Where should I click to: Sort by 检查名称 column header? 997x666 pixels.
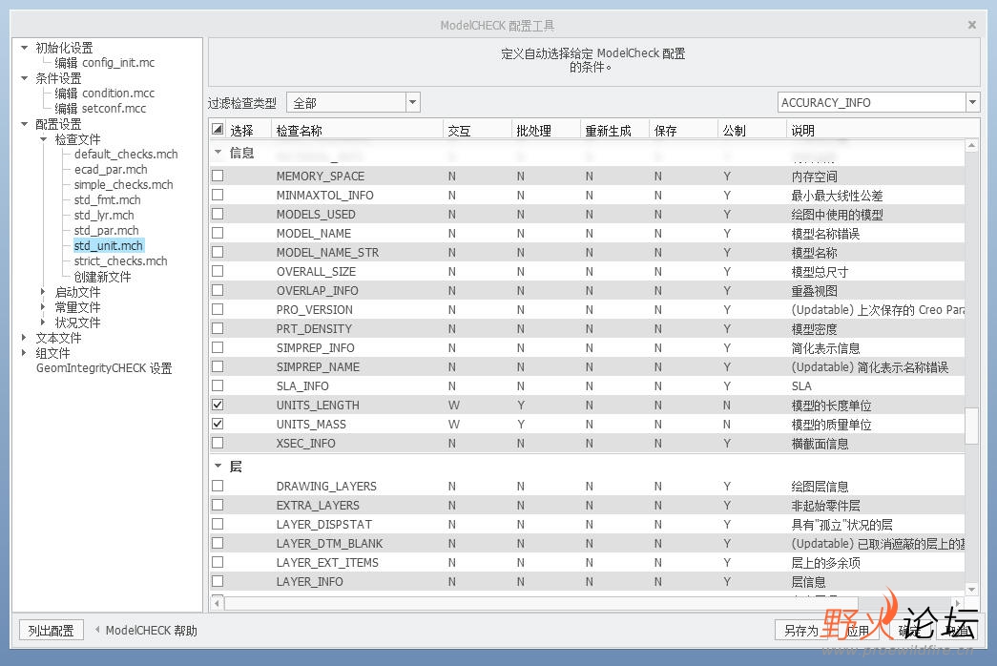358,130
